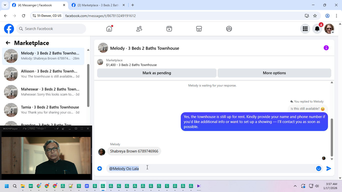342x192 pixels.
Task: Go back in browser history
Action: pos(6,16)
